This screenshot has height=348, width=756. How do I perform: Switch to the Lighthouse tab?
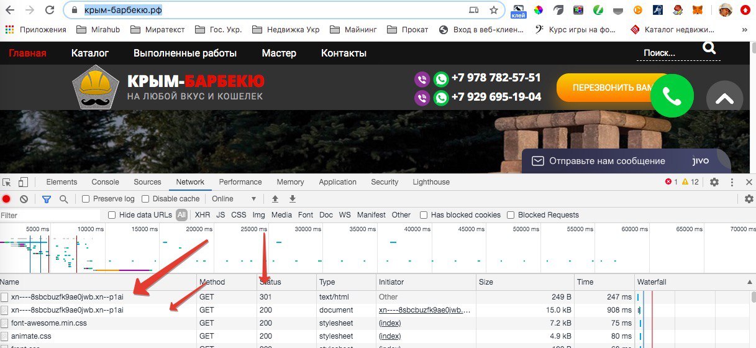click(x=431, y=182)
